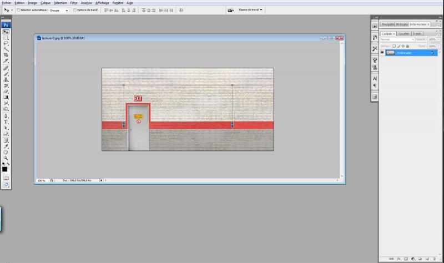
Task: Select the Rectangular Marquee tool
Action: point(6,37)
